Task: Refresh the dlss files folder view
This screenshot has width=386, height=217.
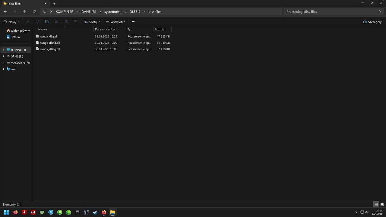Action: (x=34, y=11)
